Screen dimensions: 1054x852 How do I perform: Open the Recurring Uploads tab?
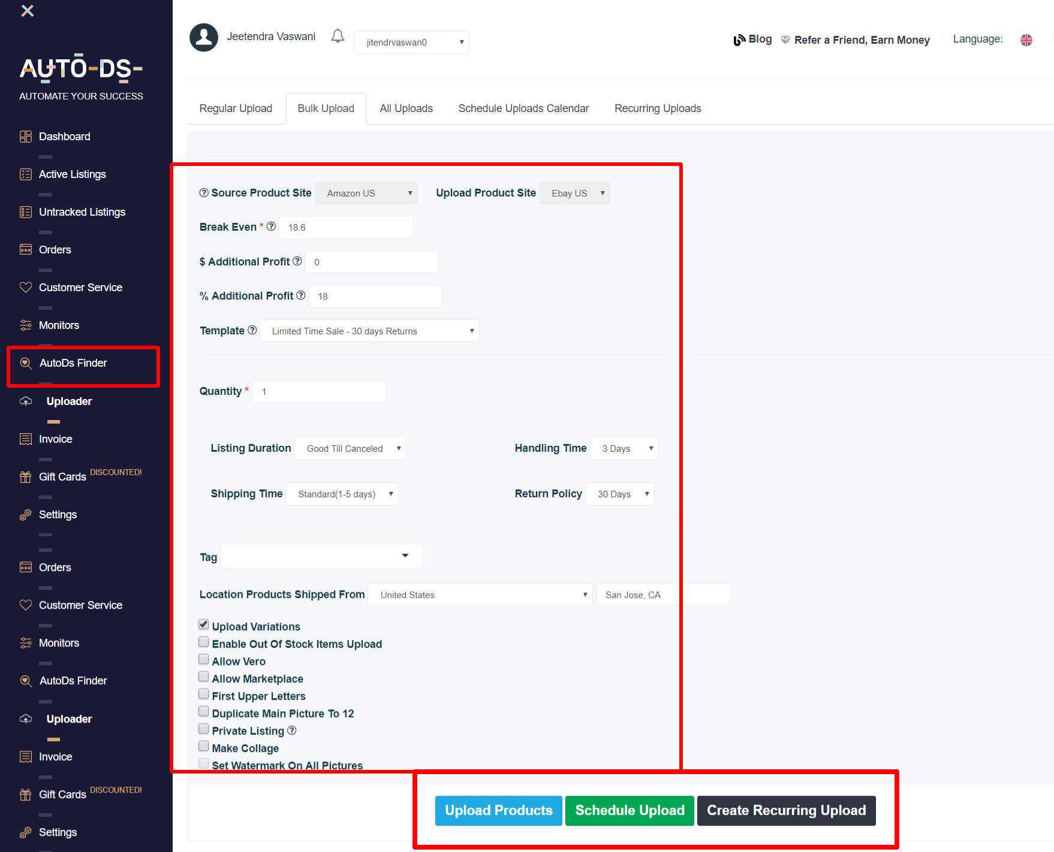coord(657,108)
